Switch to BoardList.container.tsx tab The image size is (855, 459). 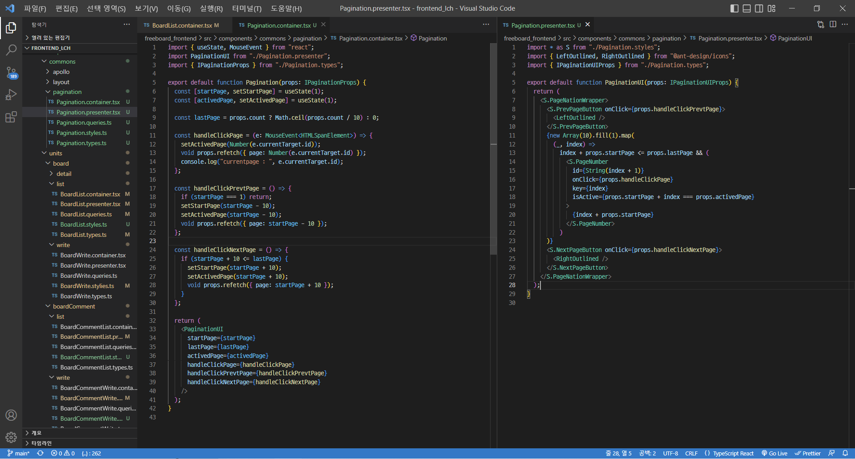182,25
